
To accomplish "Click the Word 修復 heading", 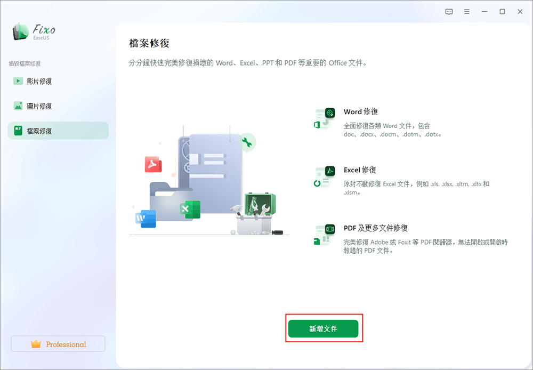I will click(361, 111).
